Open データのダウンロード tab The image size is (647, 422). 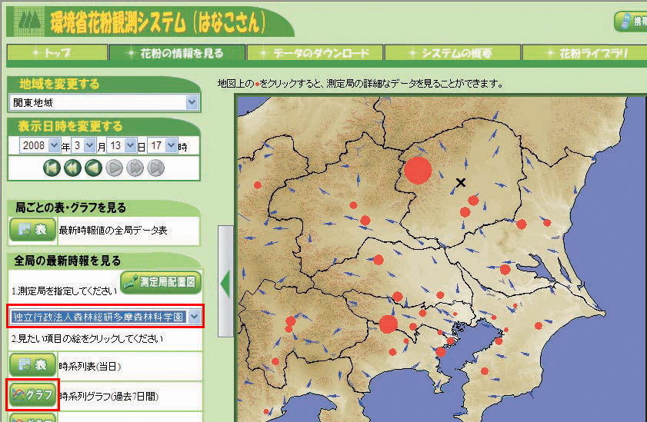pyautogui.click(x=315, y=53)
